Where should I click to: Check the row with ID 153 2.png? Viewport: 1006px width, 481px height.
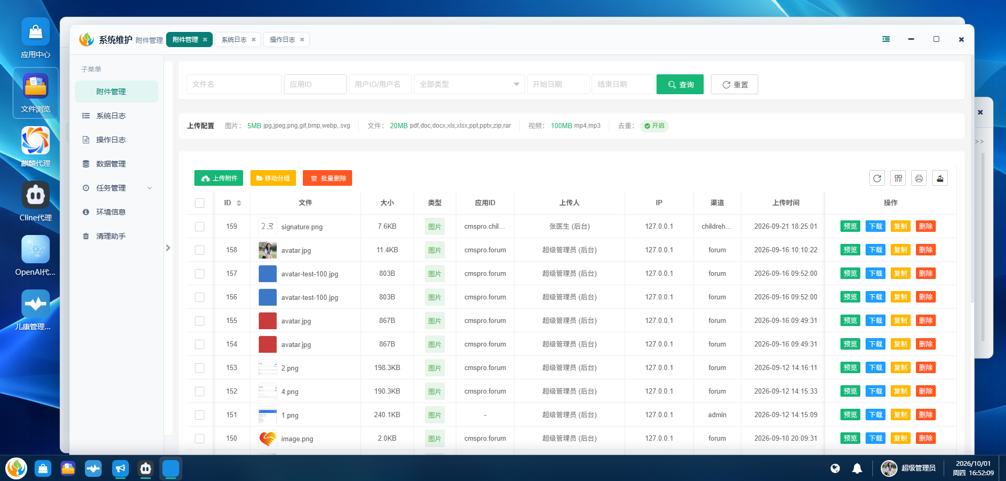[x=200, y=368]
